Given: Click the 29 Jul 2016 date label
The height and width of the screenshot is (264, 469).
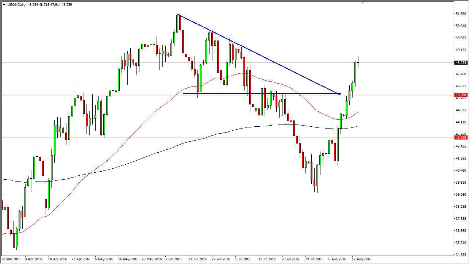Looking at the screenshot, I should tap(314, 260).
